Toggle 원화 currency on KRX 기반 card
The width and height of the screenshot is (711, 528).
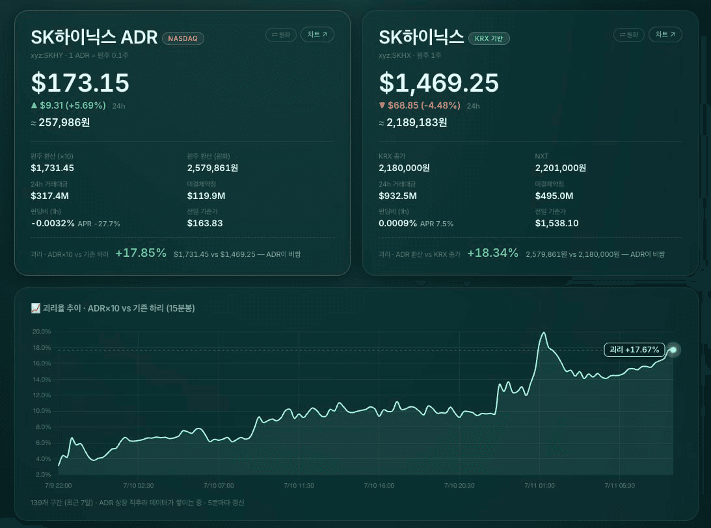point(628,35)
